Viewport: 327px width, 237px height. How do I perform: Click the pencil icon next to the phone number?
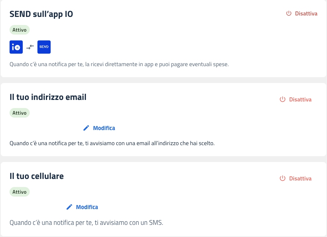69,207
